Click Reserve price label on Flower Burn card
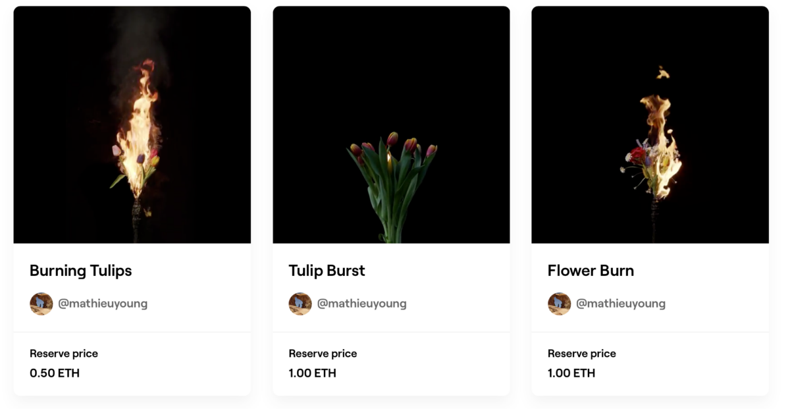The height and width of the screenshot is (409, 790). tap(582, 354)
